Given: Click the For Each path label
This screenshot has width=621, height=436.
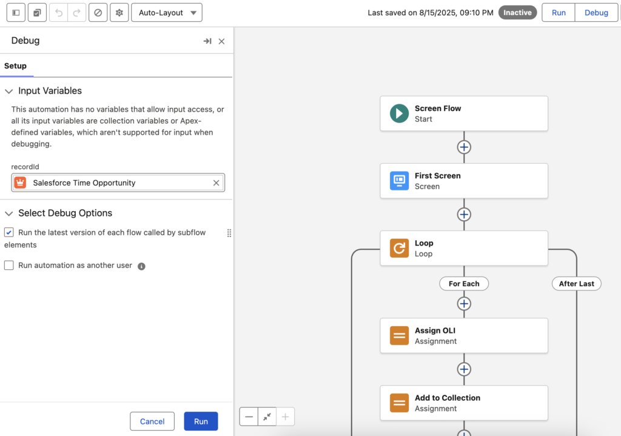Looking at the screenshot, I should tap(464, 284).
